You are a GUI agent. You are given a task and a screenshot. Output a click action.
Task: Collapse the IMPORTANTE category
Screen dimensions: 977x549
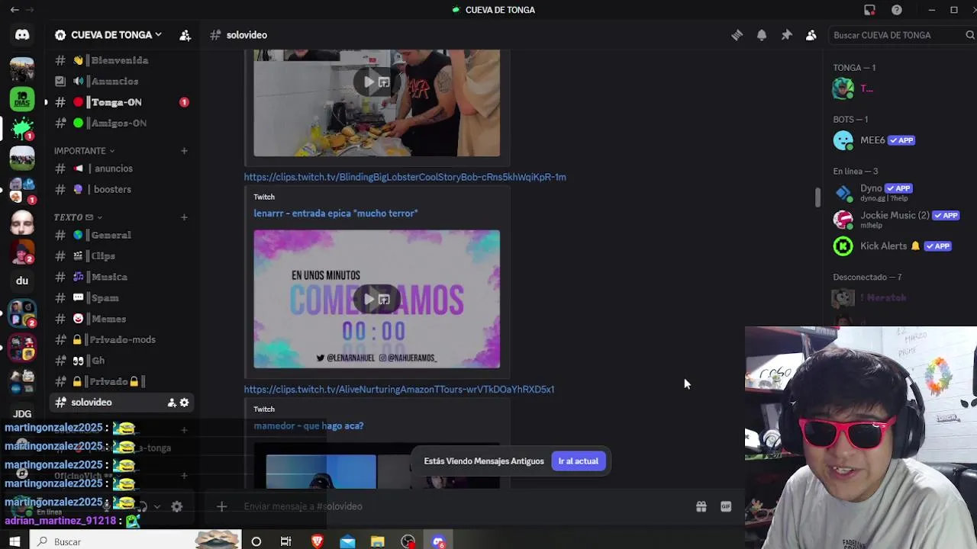click(x=84, y=151)
